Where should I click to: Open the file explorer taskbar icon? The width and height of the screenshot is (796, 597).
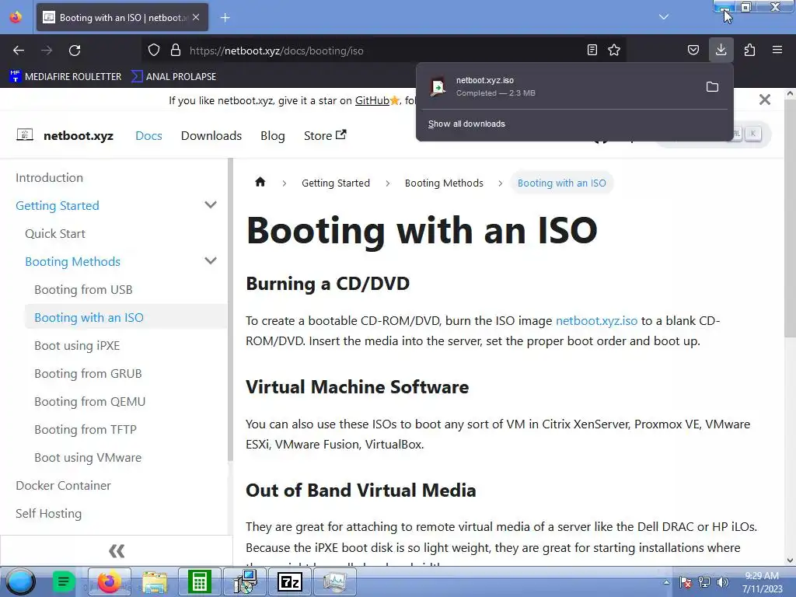(155, 581)
